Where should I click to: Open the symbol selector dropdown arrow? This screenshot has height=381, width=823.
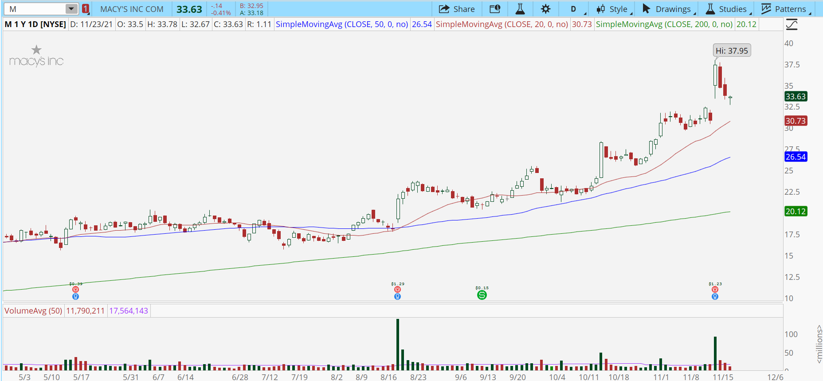pos(71,9)
